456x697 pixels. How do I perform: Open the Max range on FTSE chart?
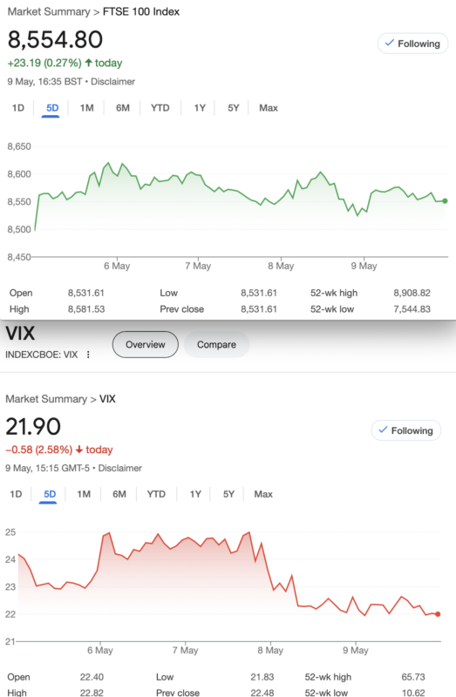tap(269, 108)
